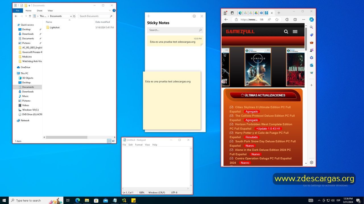Open Edge extensions puzzle icon
The image size is (364, 204).
(287, 20)
